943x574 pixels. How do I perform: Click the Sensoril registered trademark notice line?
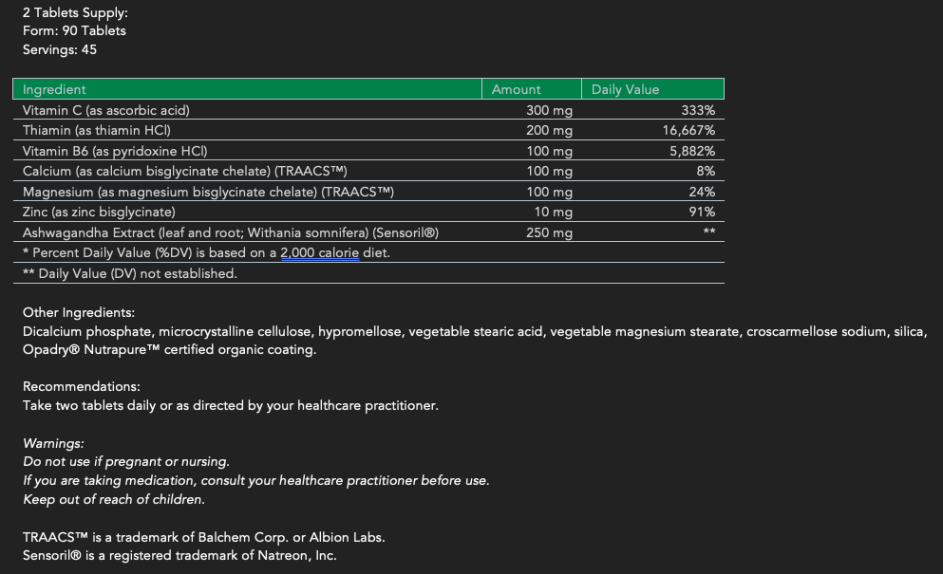tap(179, 556)
